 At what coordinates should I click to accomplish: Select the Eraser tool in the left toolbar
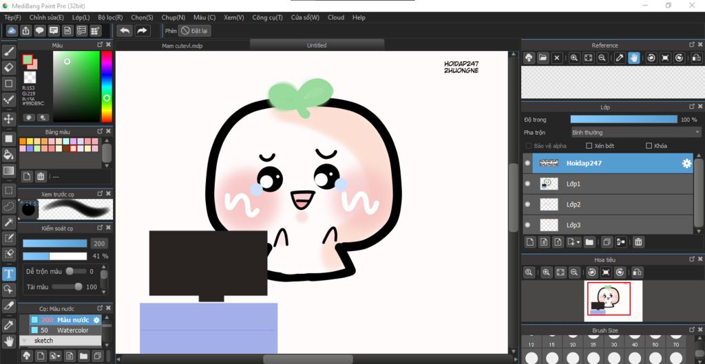pyautogui.click(x=8, y=67)
